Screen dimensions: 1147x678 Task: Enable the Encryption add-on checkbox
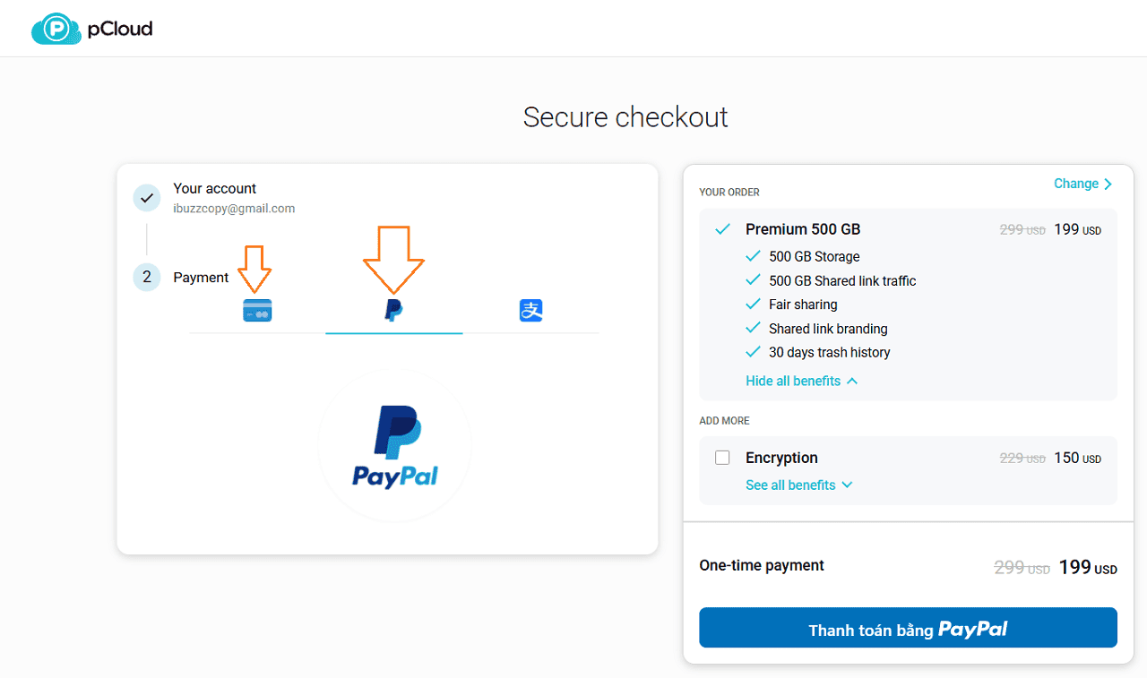722,458
